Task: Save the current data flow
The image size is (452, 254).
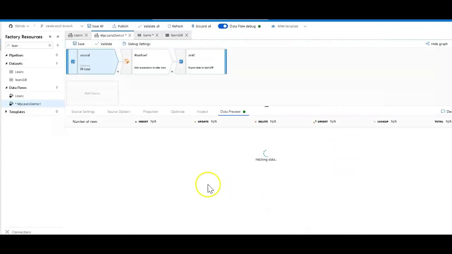Action: tap(78, 44)
